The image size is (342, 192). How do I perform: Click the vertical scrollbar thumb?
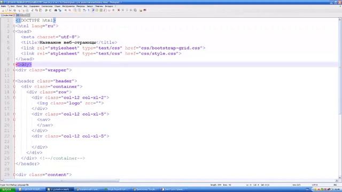click(x=340, y=68)
